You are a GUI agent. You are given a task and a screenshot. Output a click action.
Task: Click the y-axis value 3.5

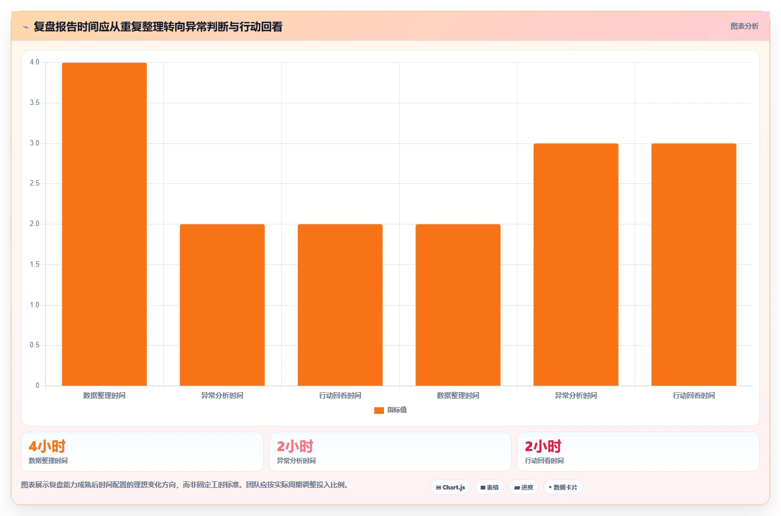point(35,103)
